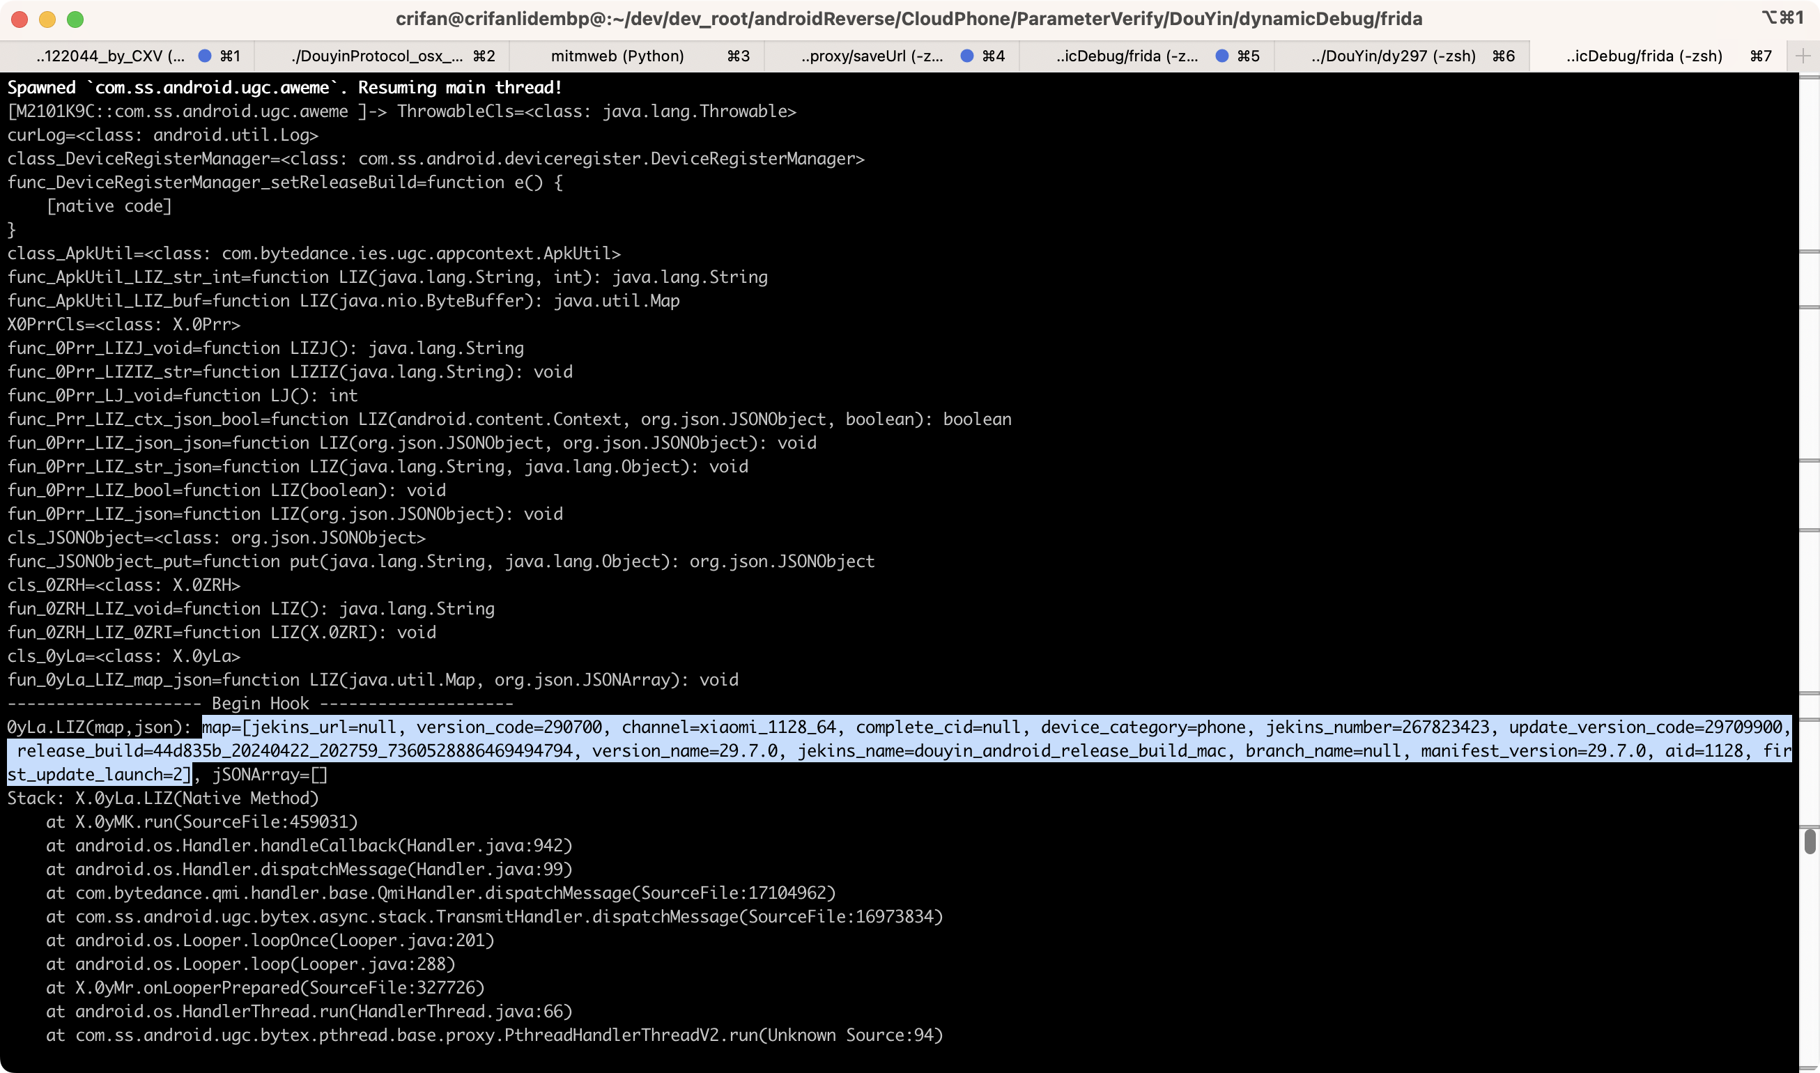Image resolution: width=1820 pixels, height=1073 pixels.
Task: Click the fun_0ZRH_LIZ_void line
Action: pyautogui.click(x=251, y=609)
